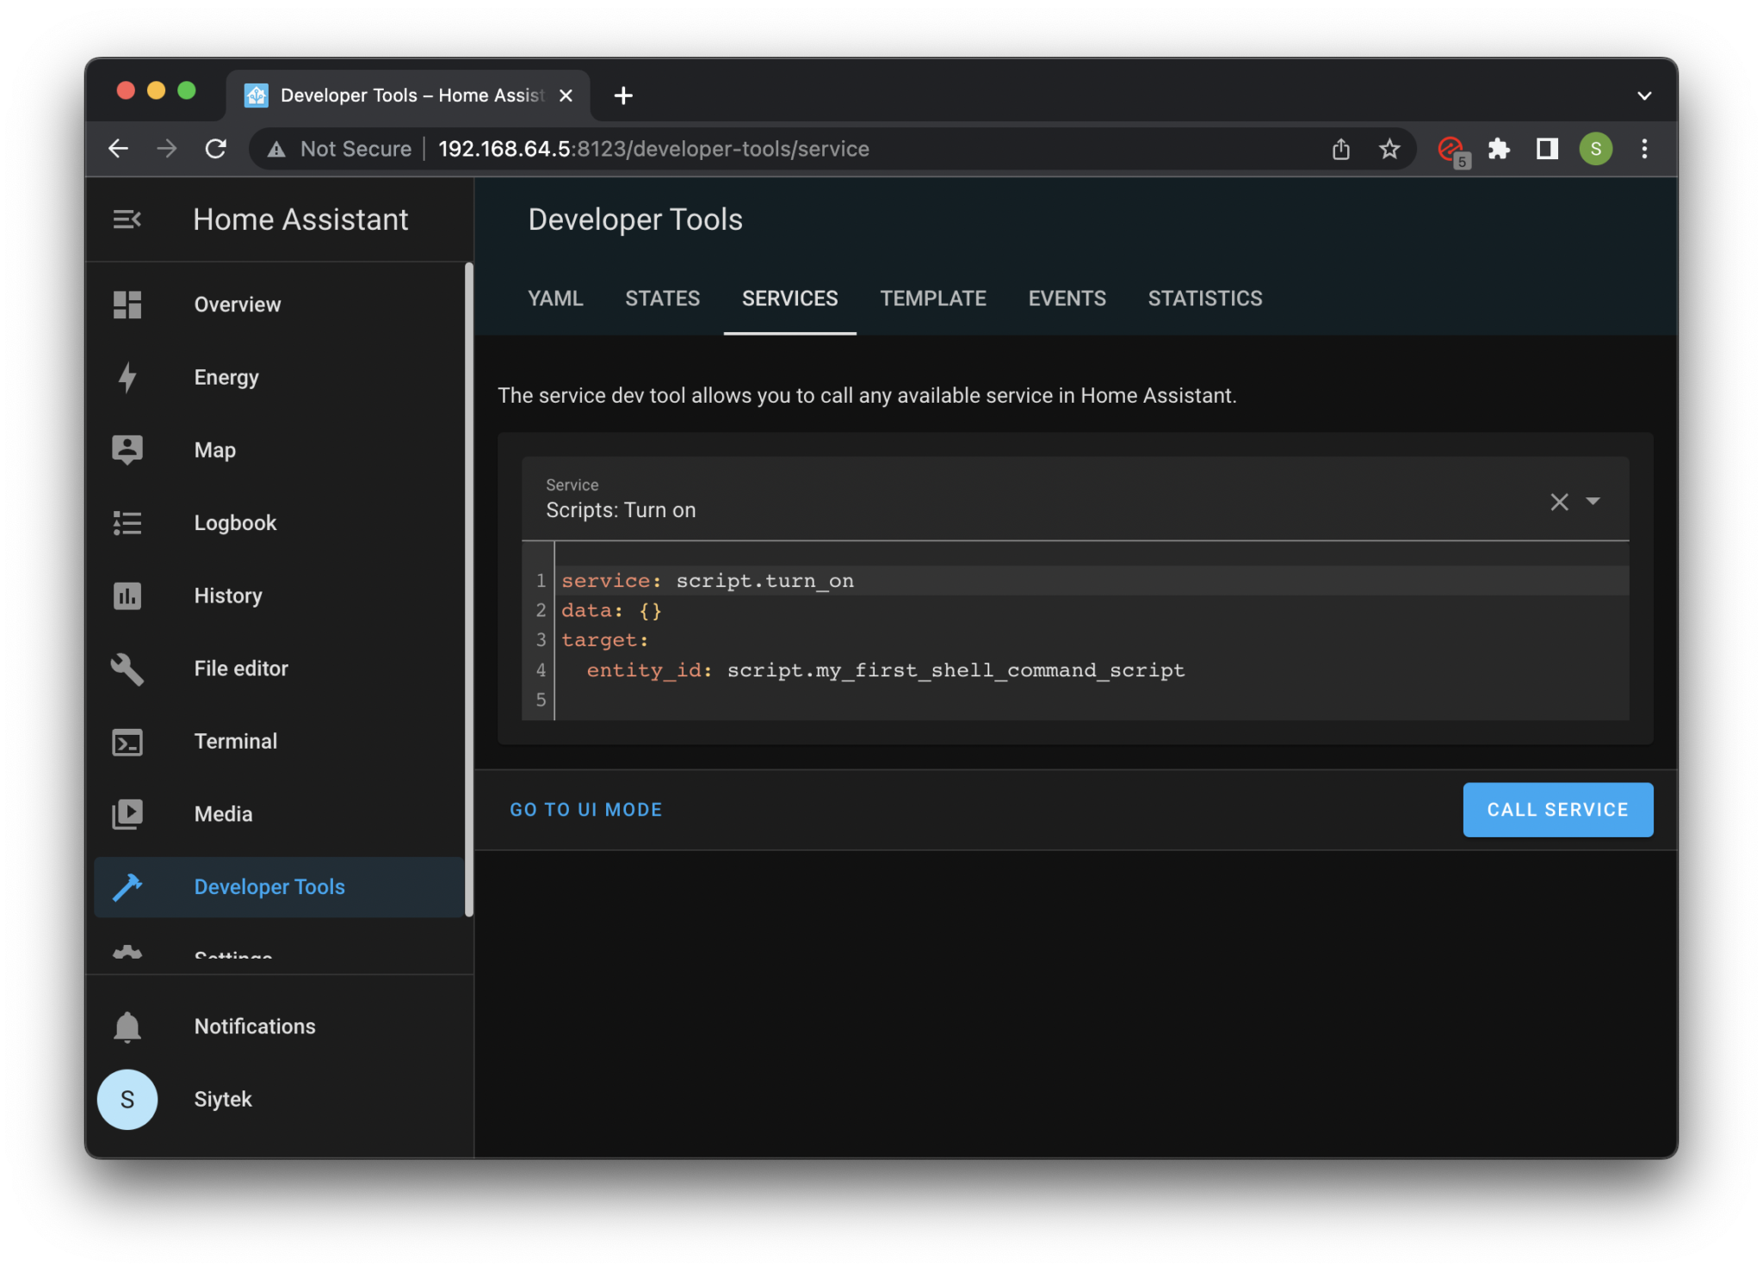Click the sidebar scrollbar
This screenshot has height=1271, width=1763.
tap(468, 590)
